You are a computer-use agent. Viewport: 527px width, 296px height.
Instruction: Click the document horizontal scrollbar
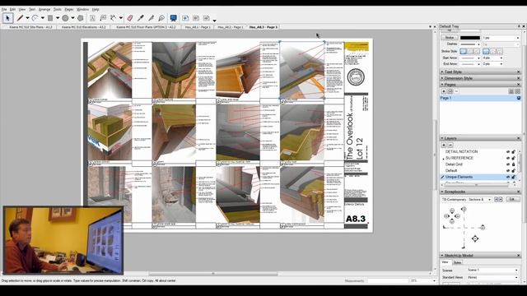(213, 274)
